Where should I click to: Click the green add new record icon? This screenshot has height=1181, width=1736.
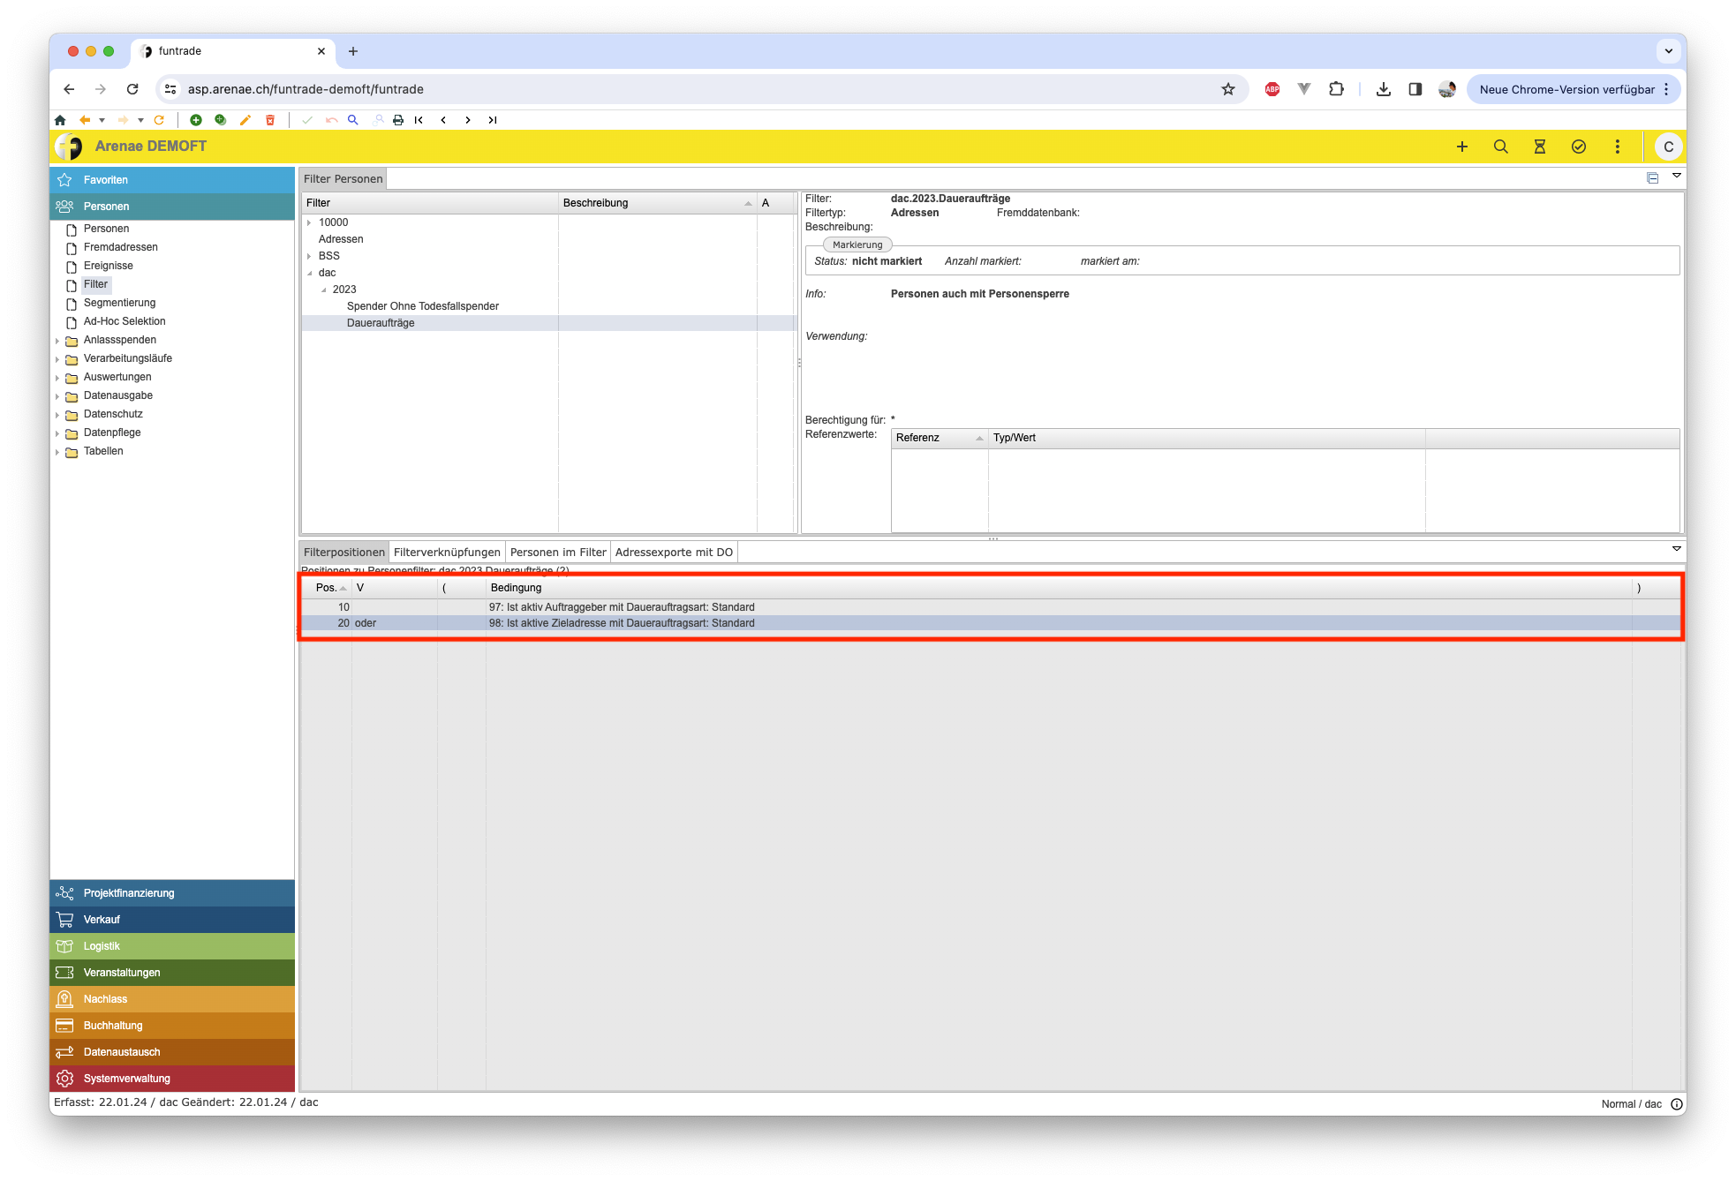click(x=196, y=120)
